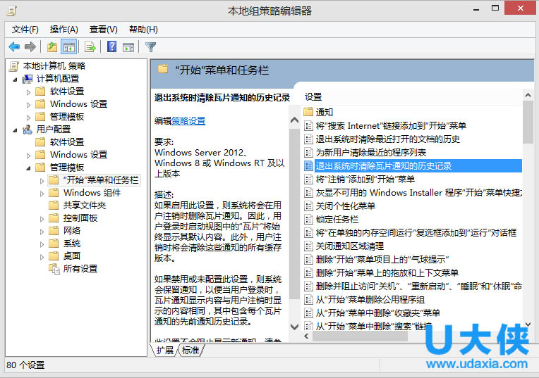Select 从"开始"菜单中删除"收藏夹"菜单

pos(377,313)
